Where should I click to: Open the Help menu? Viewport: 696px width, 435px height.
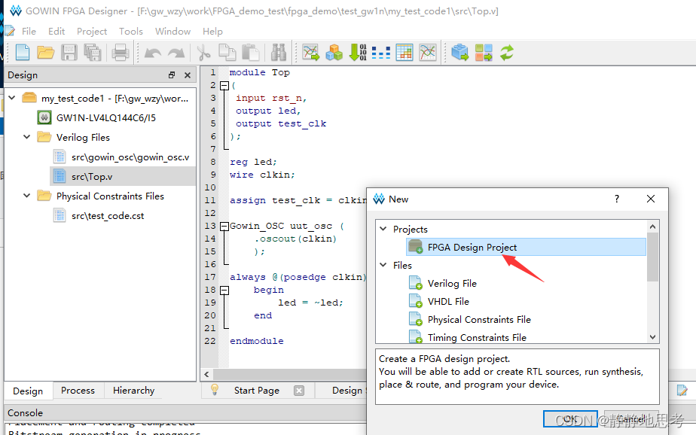click(x=212, y=31)
